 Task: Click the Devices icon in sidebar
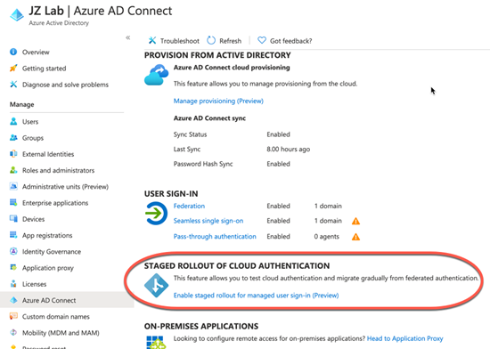(13, 219)
